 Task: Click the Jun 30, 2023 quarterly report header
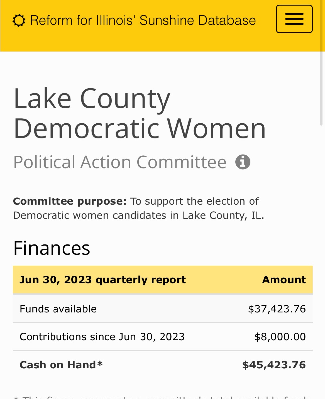tap(103, 280)
